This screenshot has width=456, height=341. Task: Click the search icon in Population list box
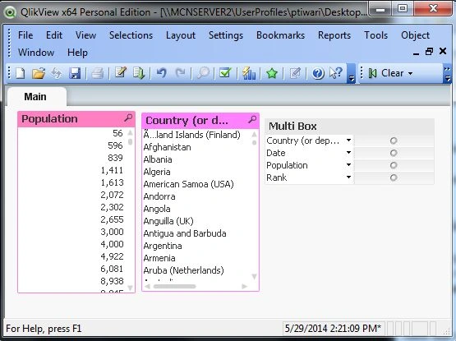tap(128, 118)
